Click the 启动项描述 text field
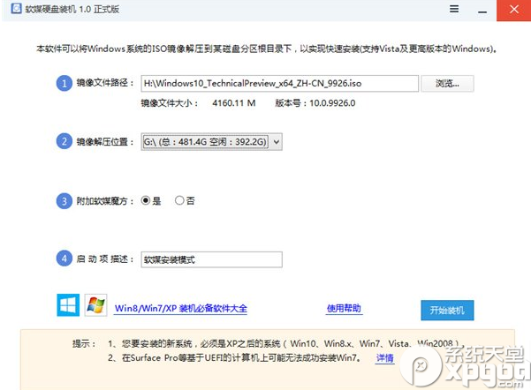Viewport: 531px width, 390px height. (x=211, y=259)
